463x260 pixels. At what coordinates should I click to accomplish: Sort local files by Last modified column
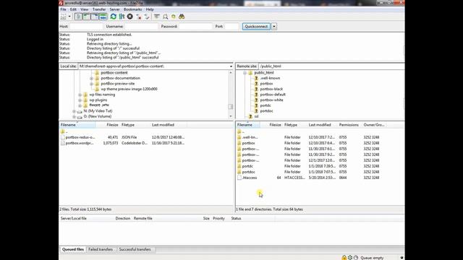point(169,125)
